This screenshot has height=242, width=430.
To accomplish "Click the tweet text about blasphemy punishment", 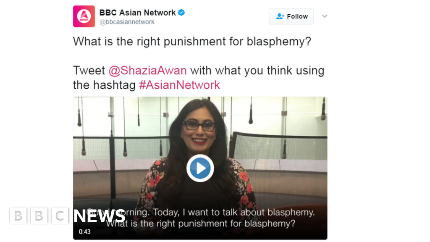I will (x=192, y=42).
